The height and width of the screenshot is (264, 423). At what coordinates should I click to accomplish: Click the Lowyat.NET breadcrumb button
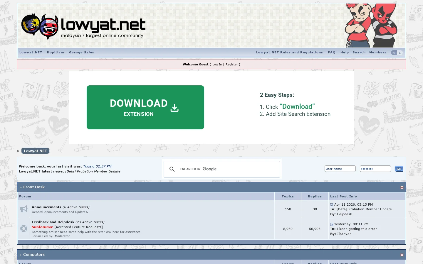[x=35, y=151]
